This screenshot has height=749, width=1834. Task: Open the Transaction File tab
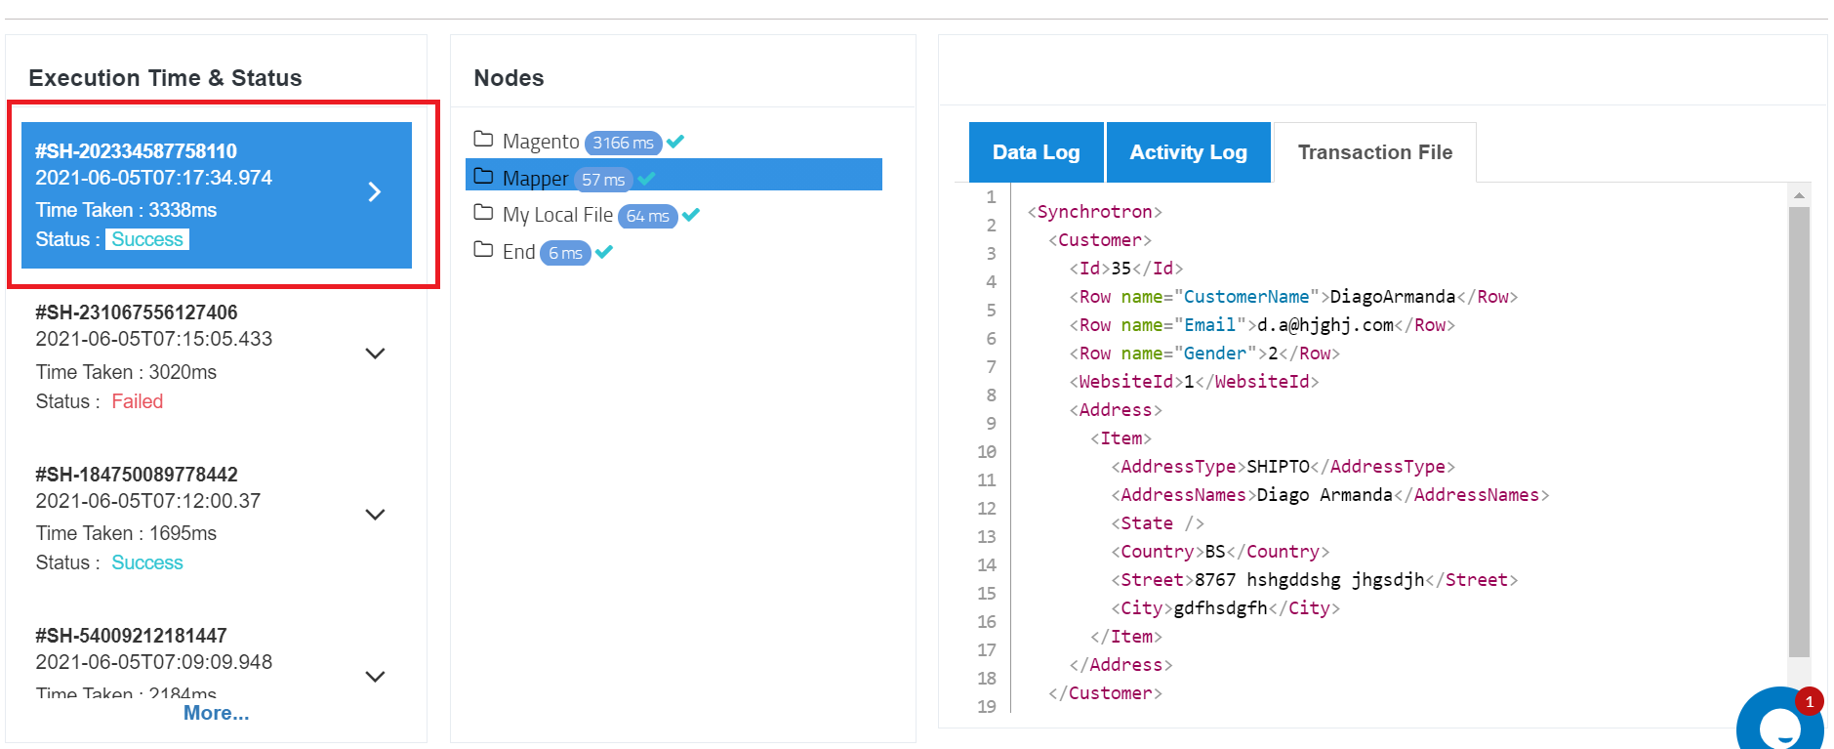pos(1374,152)
